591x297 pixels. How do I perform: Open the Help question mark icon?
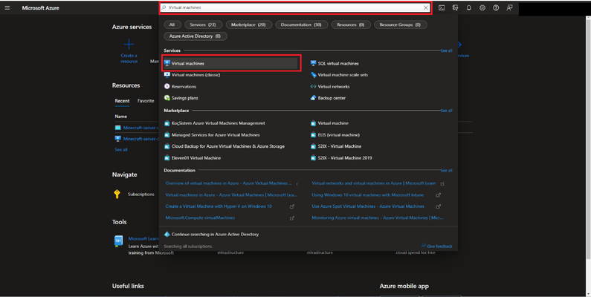click(x=496, y=8)
